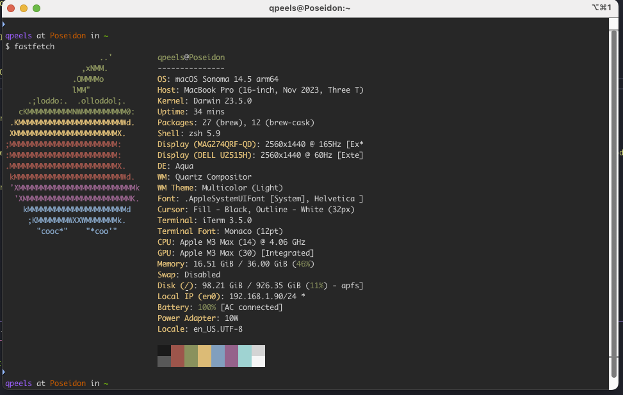This screenshot has height=395, width=623.
Task: Click the window title qpeels@Poseidon:~
Action: click(x=311, y=8)
